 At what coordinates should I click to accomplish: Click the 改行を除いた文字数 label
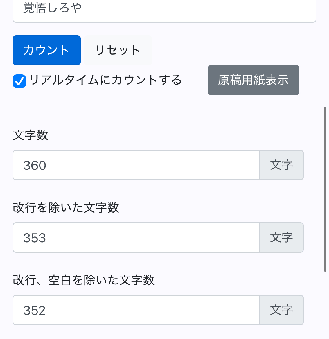[66, 208]
